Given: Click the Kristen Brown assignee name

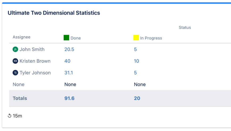Looking at the screenshot, I should tap(35, 61).
